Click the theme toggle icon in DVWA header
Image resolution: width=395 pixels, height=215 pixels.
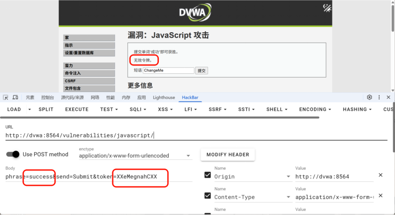[x=327, y=8]
